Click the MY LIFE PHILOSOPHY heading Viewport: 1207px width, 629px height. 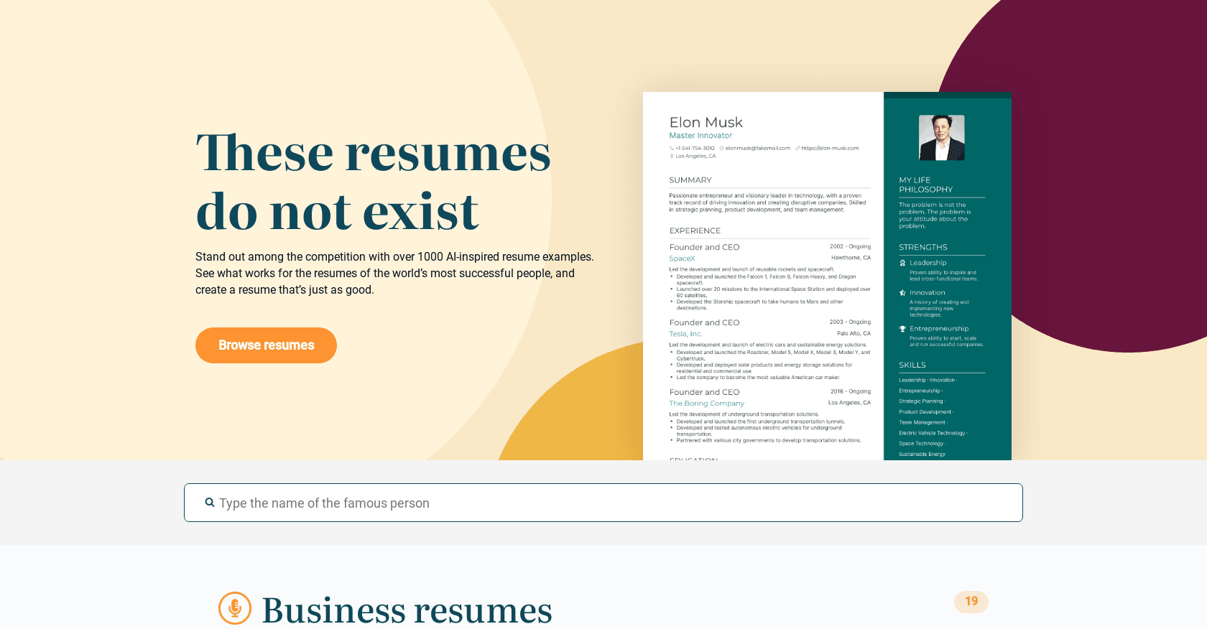point(925,185)
